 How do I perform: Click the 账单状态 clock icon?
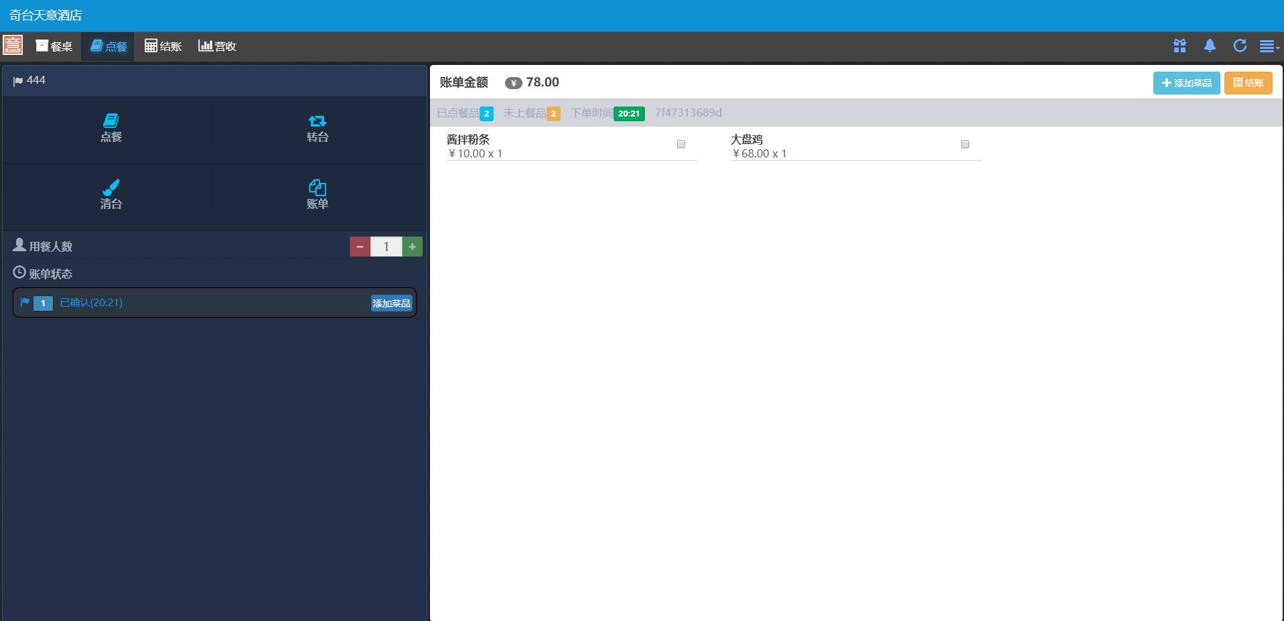pos(19,273)
